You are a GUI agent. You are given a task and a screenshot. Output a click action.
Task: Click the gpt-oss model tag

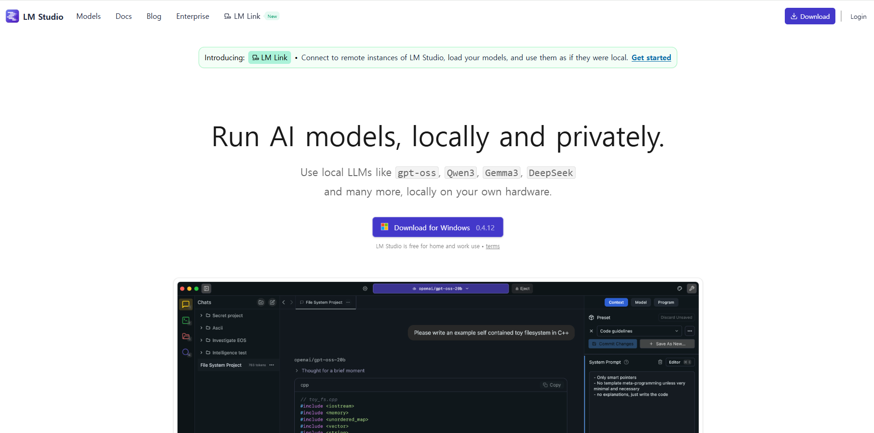(x=417, y=173)
